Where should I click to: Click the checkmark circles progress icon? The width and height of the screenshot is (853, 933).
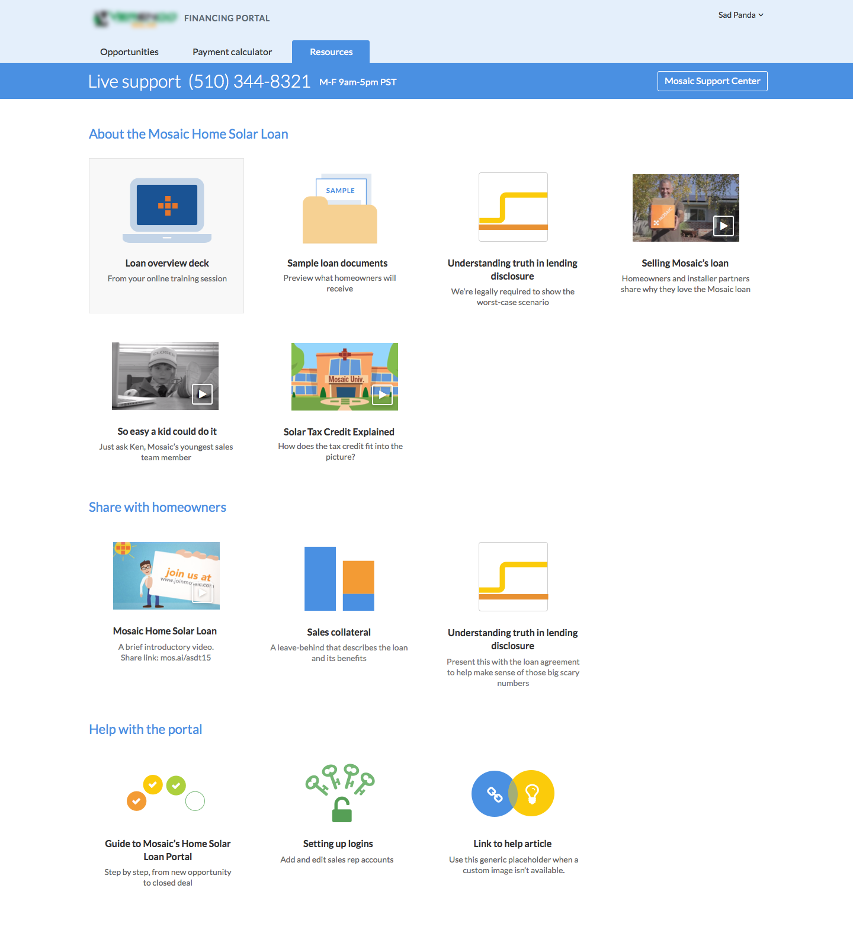point(166,793)
